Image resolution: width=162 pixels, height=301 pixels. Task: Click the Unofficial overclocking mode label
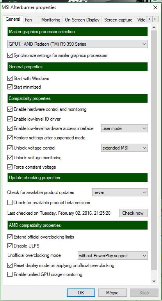point(34,255)
